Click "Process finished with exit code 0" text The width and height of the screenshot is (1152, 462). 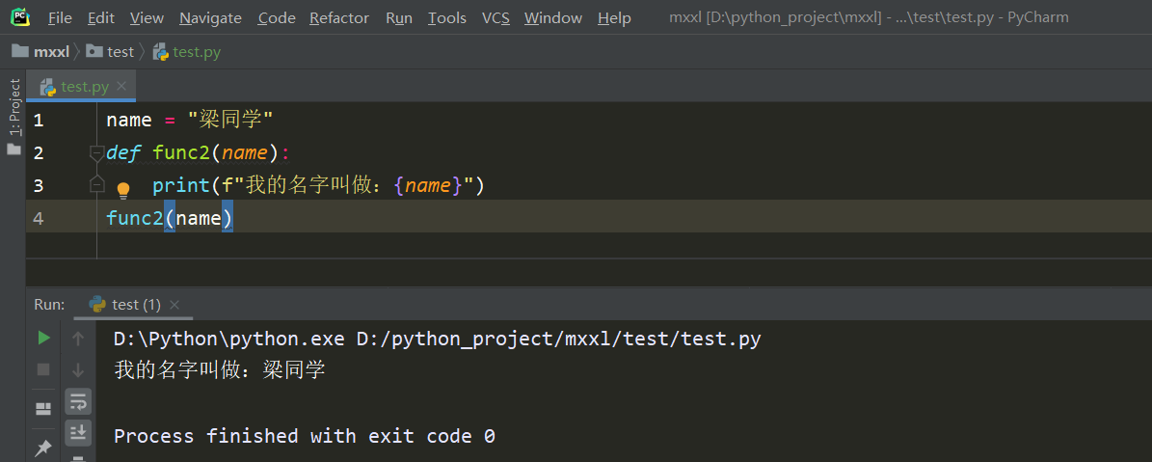[305, 436]
